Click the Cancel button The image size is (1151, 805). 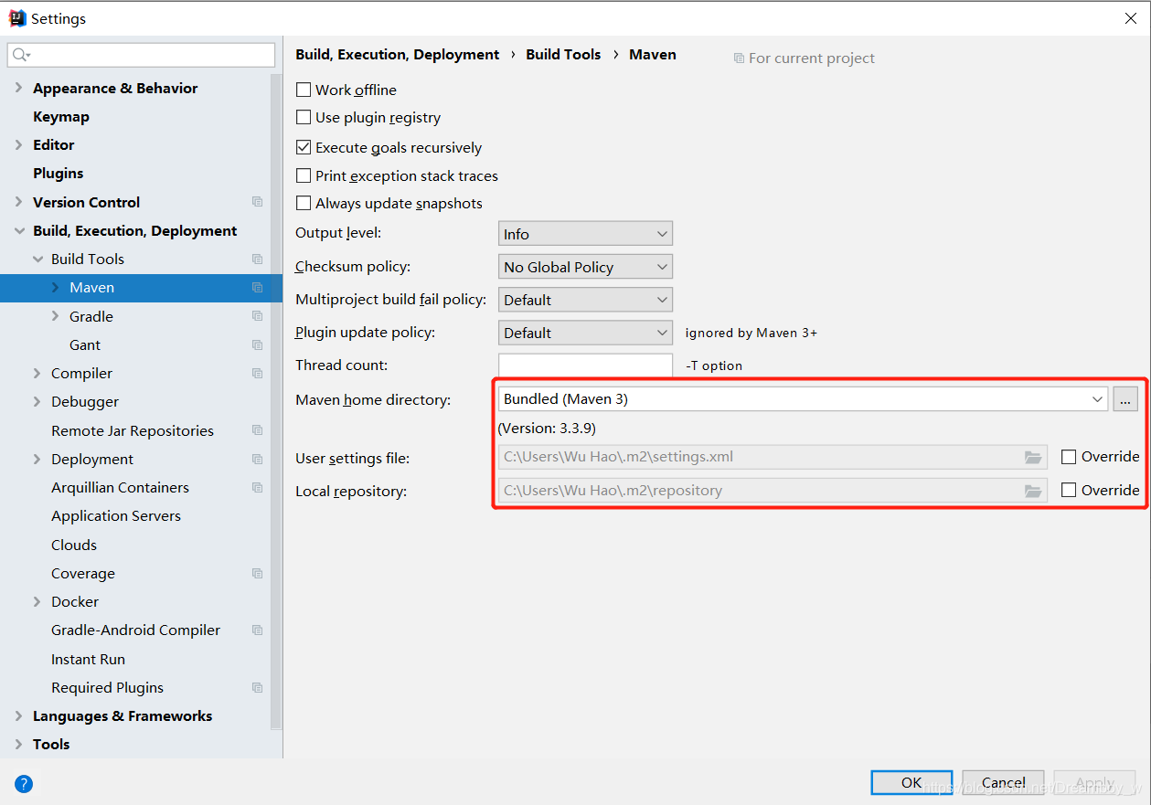click(x=1003, y=783)
